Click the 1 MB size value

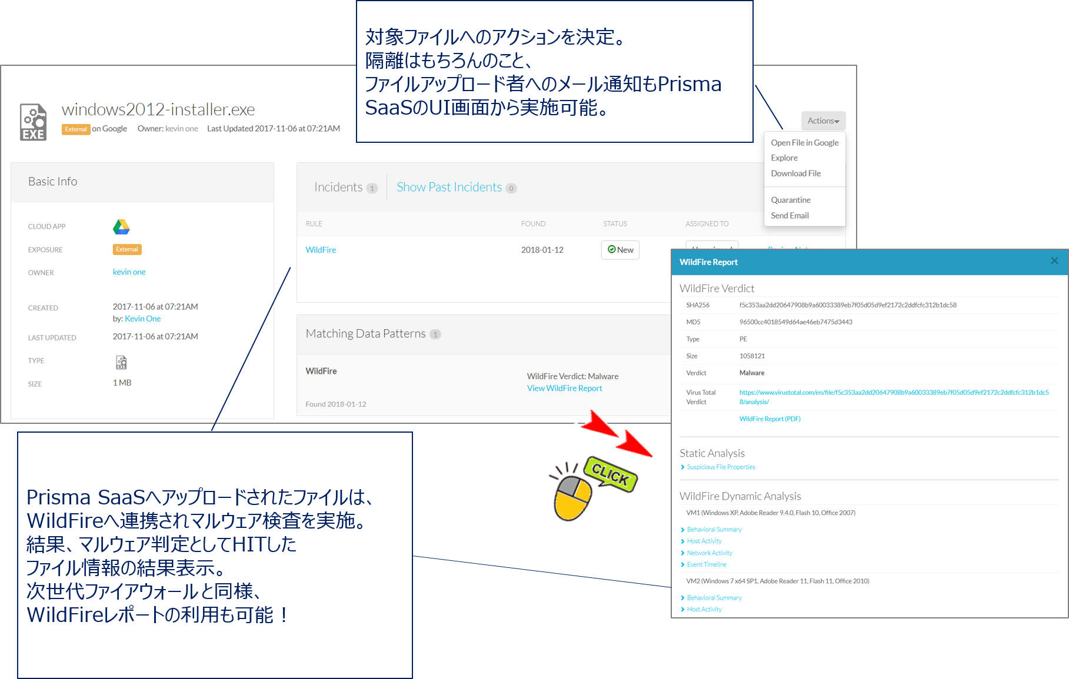(122, 383)
